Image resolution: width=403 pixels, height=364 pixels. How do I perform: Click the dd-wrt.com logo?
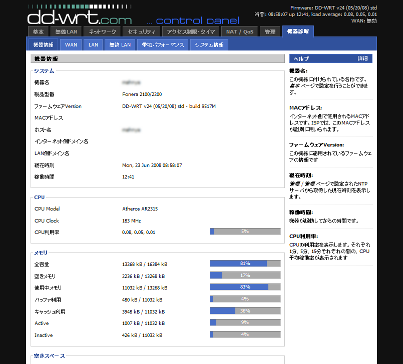click(x=79, y=18)
